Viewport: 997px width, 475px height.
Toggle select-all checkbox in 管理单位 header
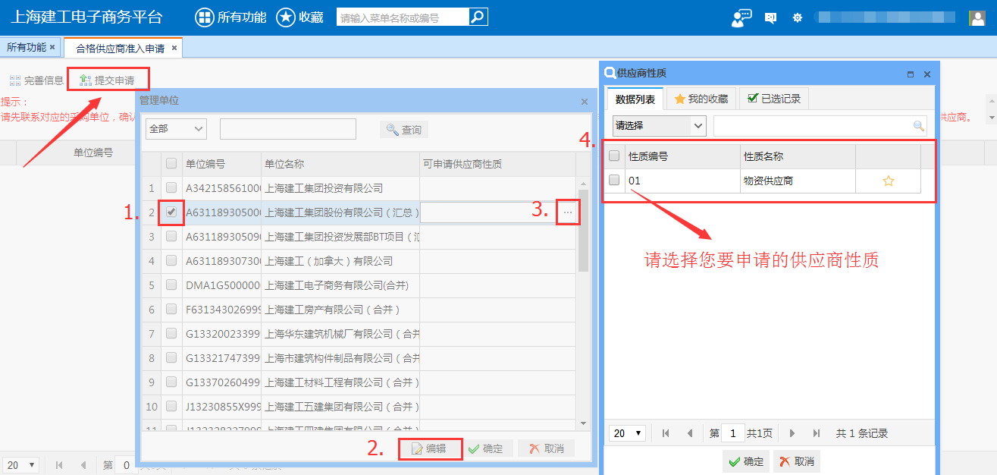(171, 163)
